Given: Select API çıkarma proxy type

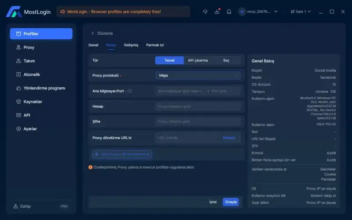Looking at the screenshot, I should 198,60.
